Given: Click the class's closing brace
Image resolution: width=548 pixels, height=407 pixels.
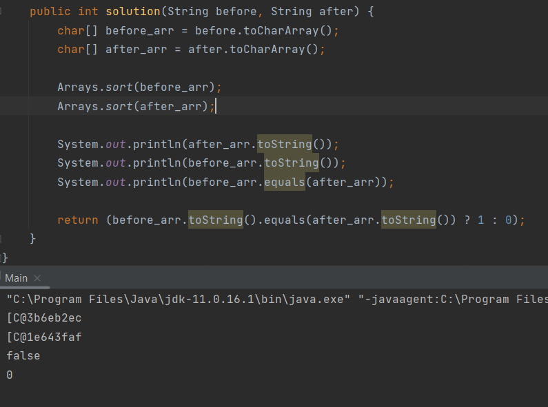Looking at the screenshot, I should [x=5, y=258].
